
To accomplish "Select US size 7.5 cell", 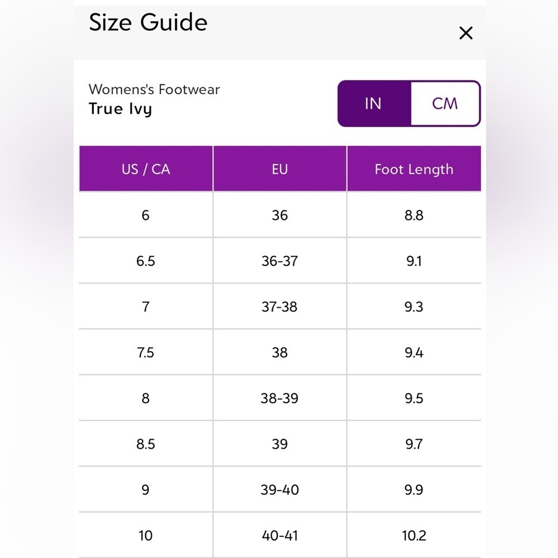I will coord(146,353).
